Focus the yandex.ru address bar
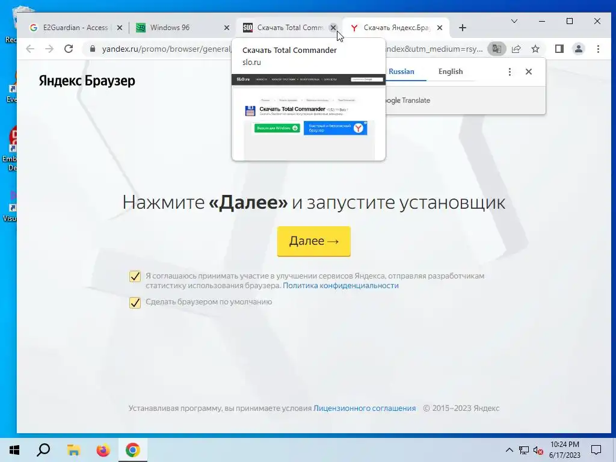 290,49
